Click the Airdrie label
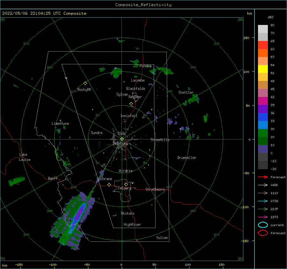Screen dimensions: 287x269 coord(126,171)
